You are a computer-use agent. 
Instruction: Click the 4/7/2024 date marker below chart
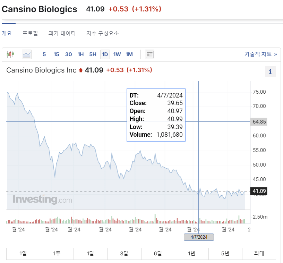coord(198,237)
